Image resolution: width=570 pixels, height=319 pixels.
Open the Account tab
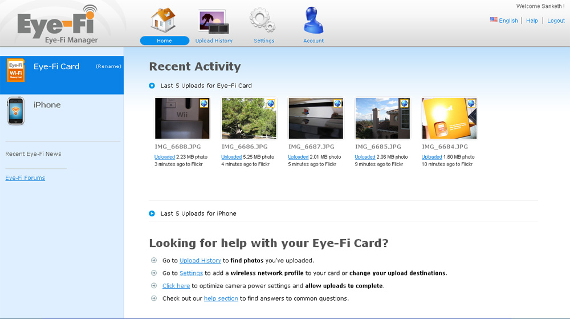point(313,41)
